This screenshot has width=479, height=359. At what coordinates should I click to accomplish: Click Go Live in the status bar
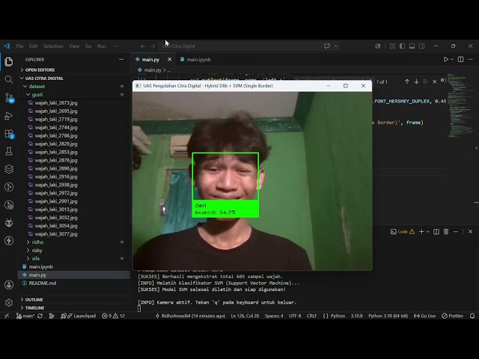424,316
